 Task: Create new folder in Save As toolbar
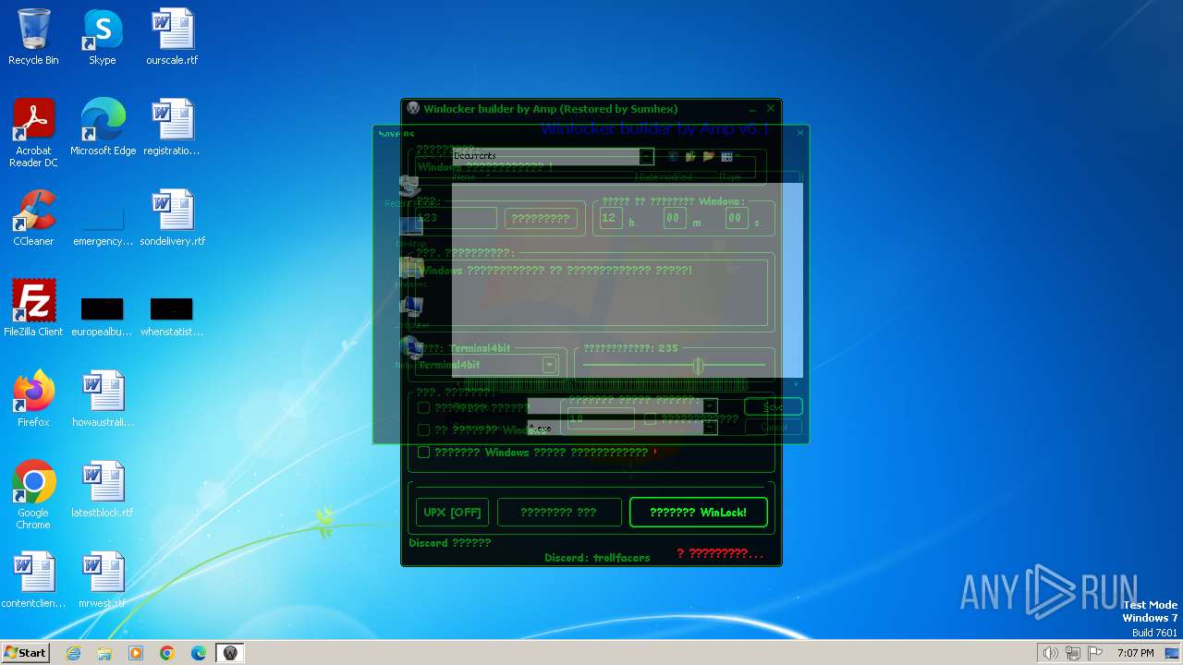709,157
